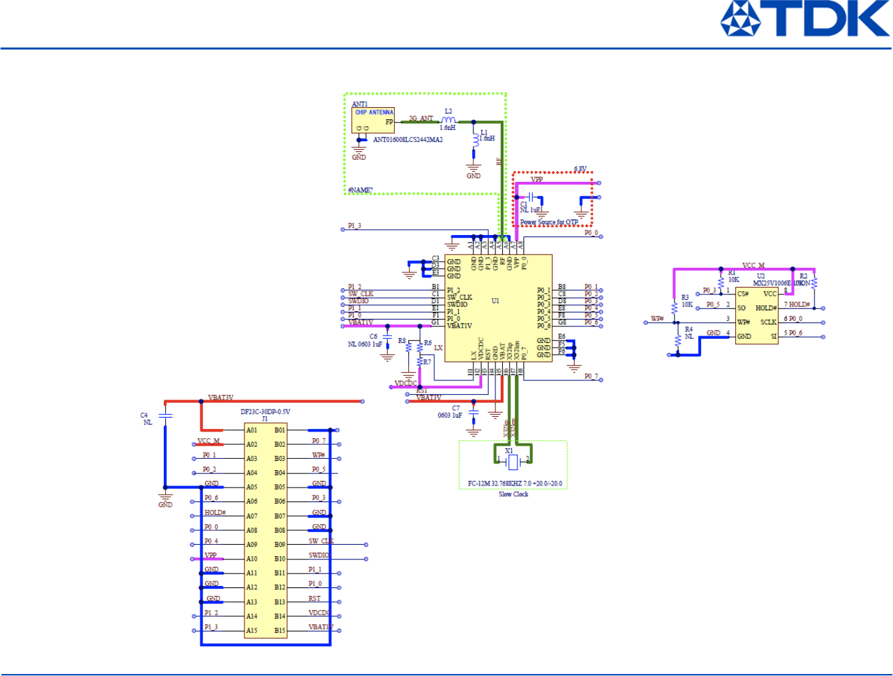Select the CHIP ANTENNA component ANT1
893x676 pixels.
(x=373, y=121)
